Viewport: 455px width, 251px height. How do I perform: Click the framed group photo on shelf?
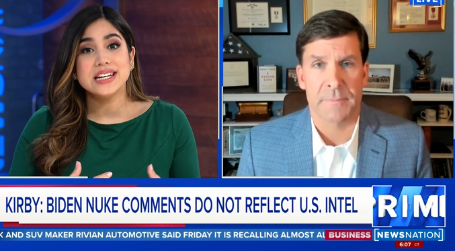[x=379, y=79]
